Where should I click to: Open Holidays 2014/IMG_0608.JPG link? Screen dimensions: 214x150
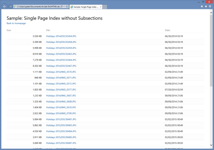pyautogui.click(x=61, y=101)
